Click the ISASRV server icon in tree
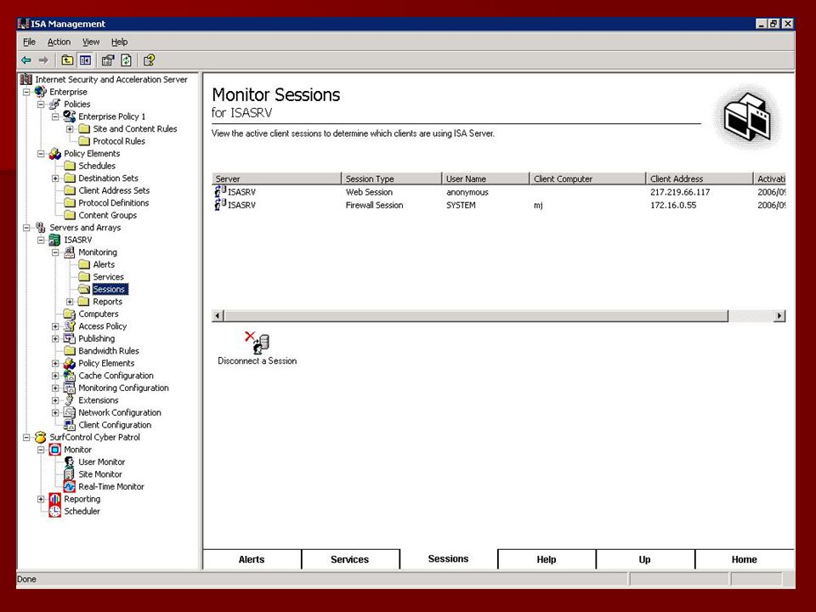 pyautogui.click(x=54, y=240)
